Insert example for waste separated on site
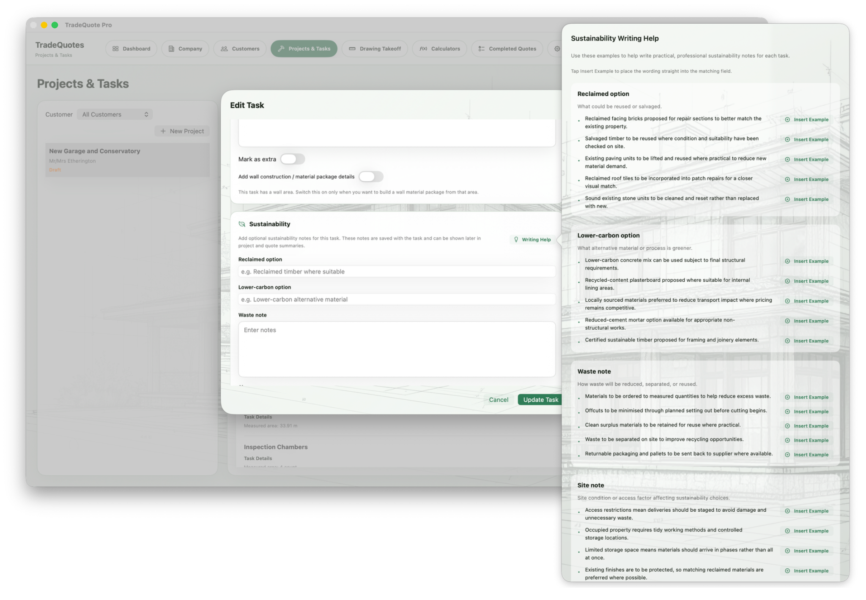This screenshot has width=866, height=600. point(807,440)
